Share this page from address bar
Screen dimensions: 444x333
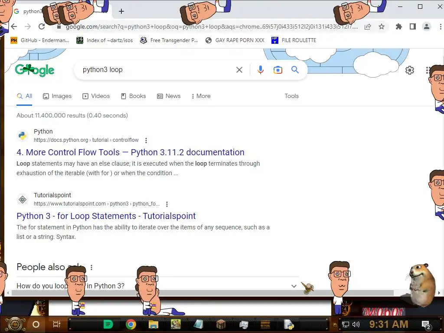[x=368, y=26]
